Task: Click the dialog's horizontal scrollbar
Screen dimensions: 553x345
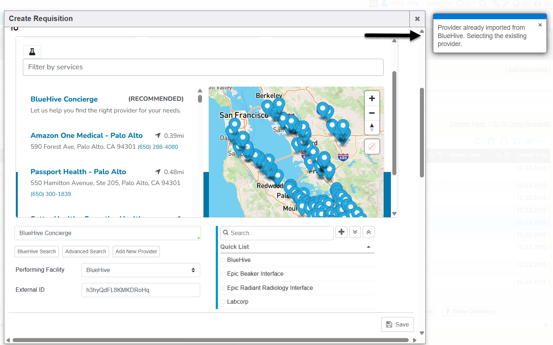Action: point(210,340)
